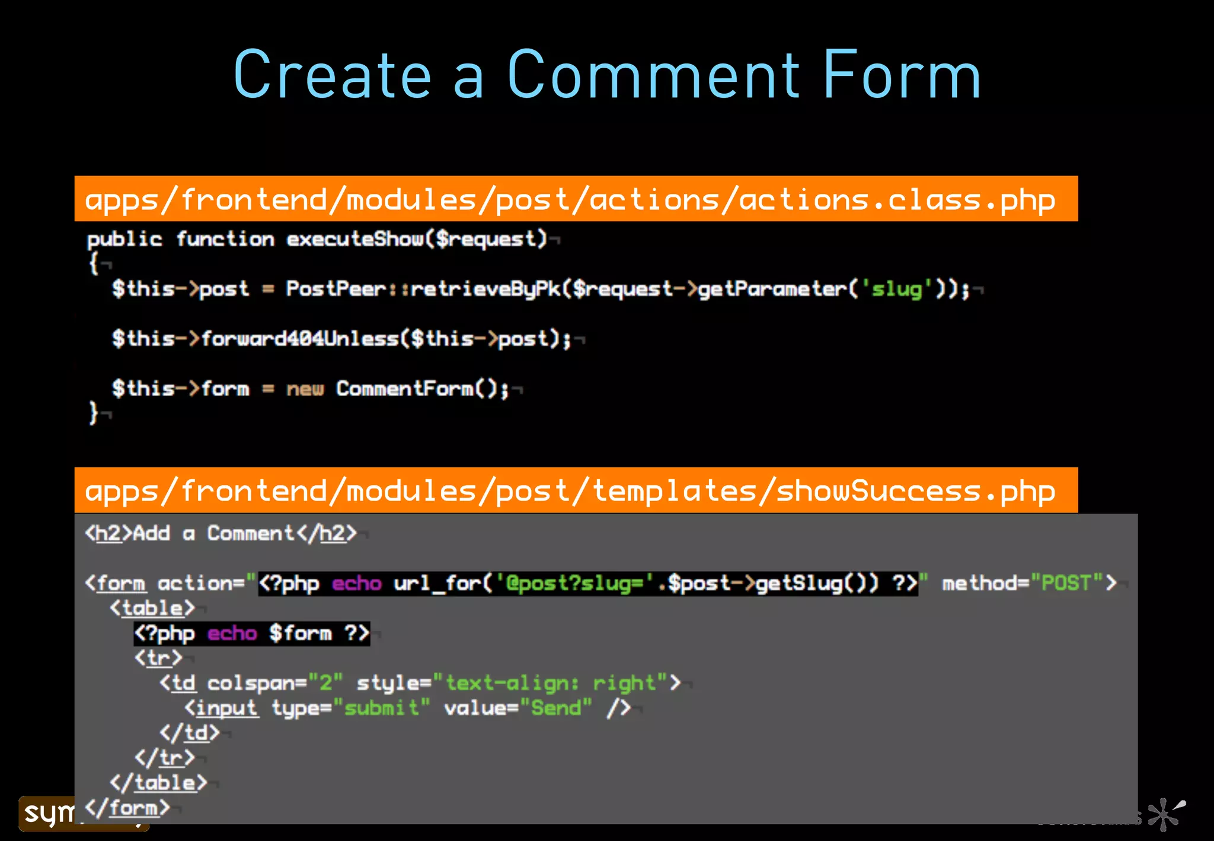The height and width of the screenshot is (841, 1214).
Task: Click the closing brace of executeShow function
Action: [94, 413]
